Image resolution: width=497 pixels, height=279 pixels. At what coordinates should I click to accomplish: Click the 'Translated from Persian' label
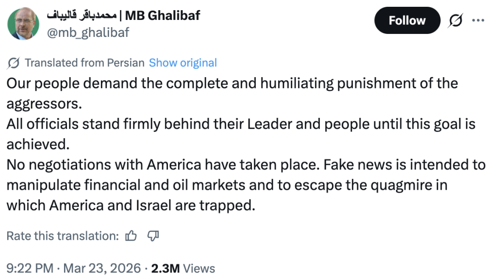(84, 63)
